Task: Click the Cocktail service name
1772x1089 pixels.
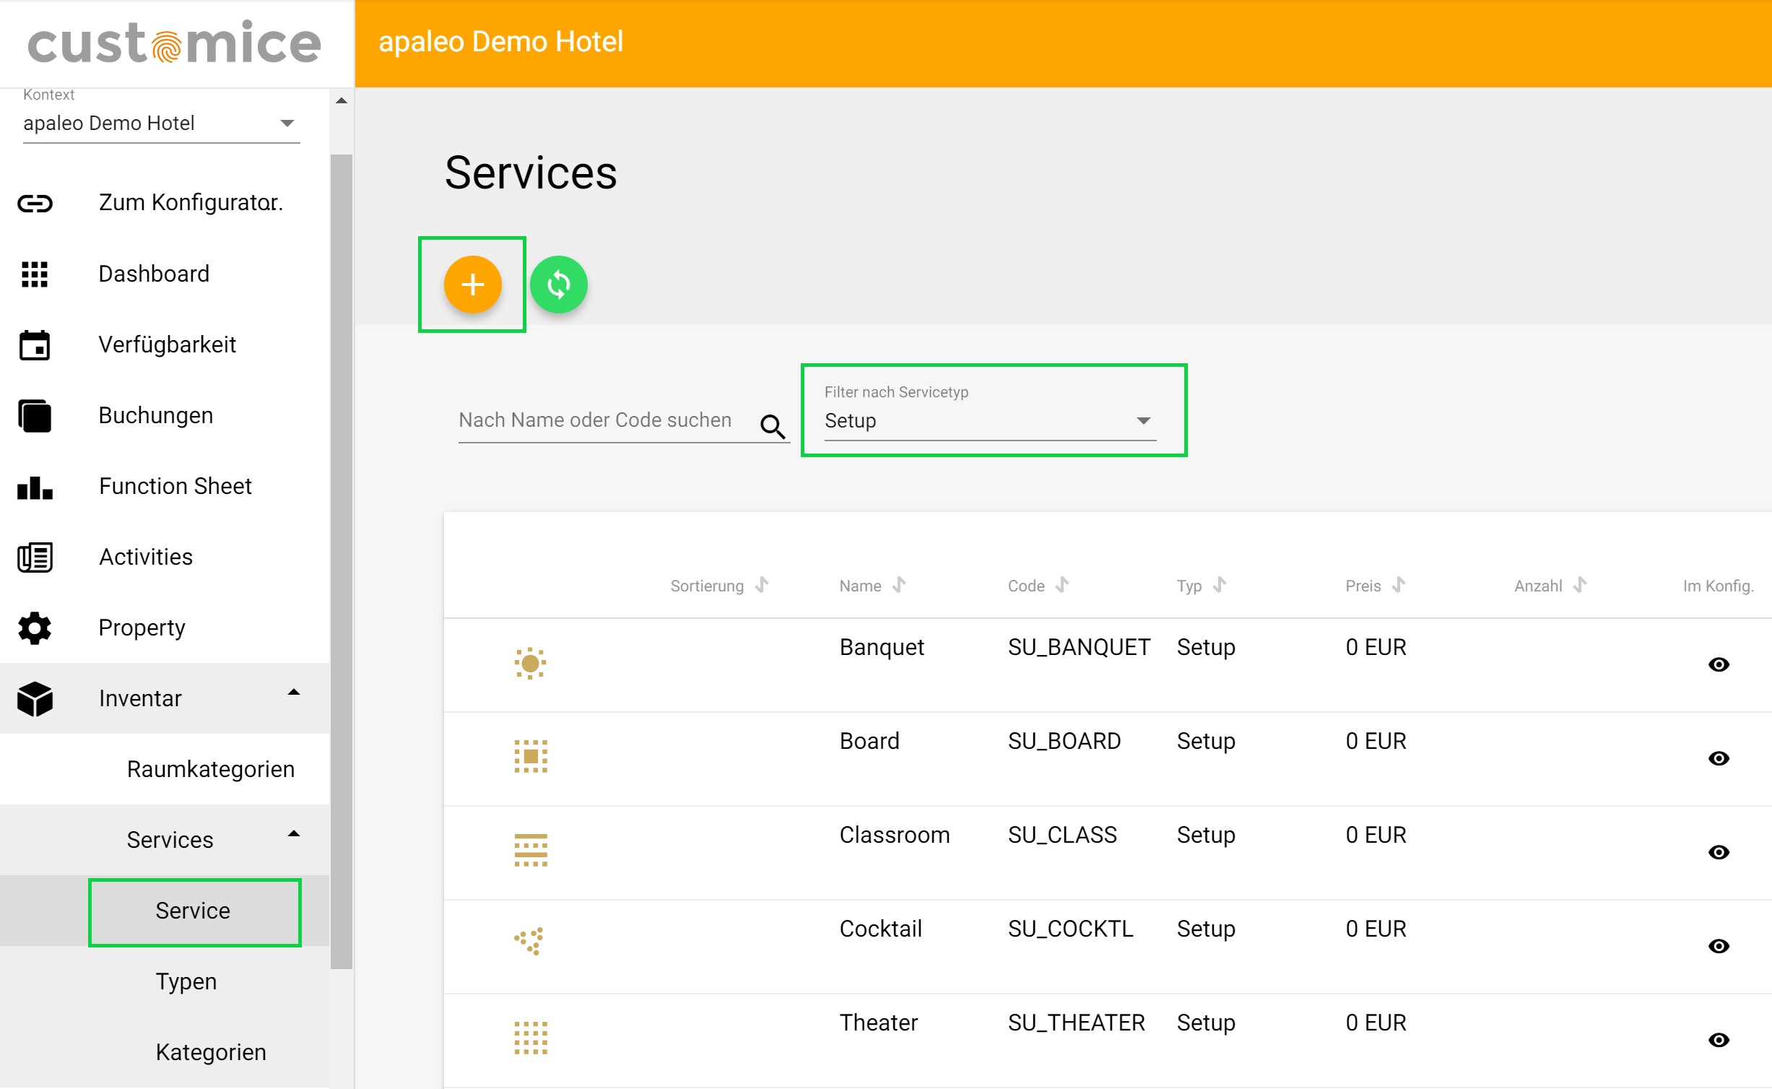Action: (x=880, y=929)
